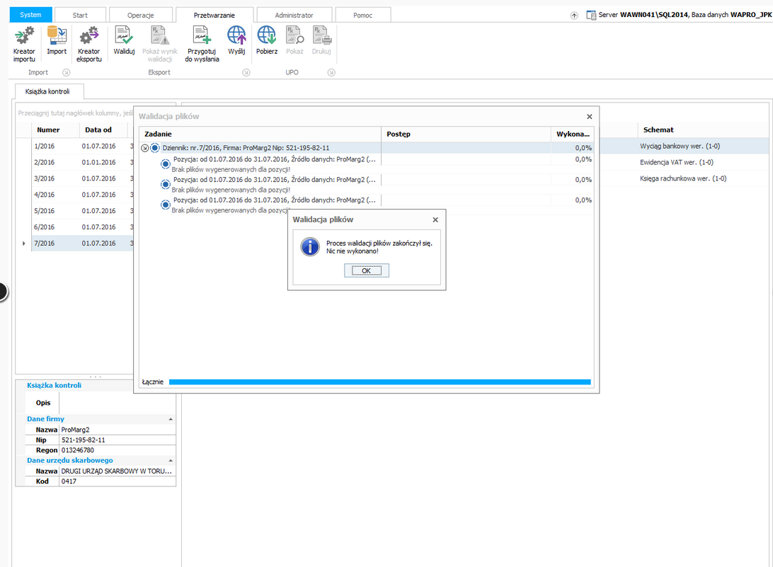Click the Import database icon
Screen dimensions: 773x567
[x=57, y=40]
